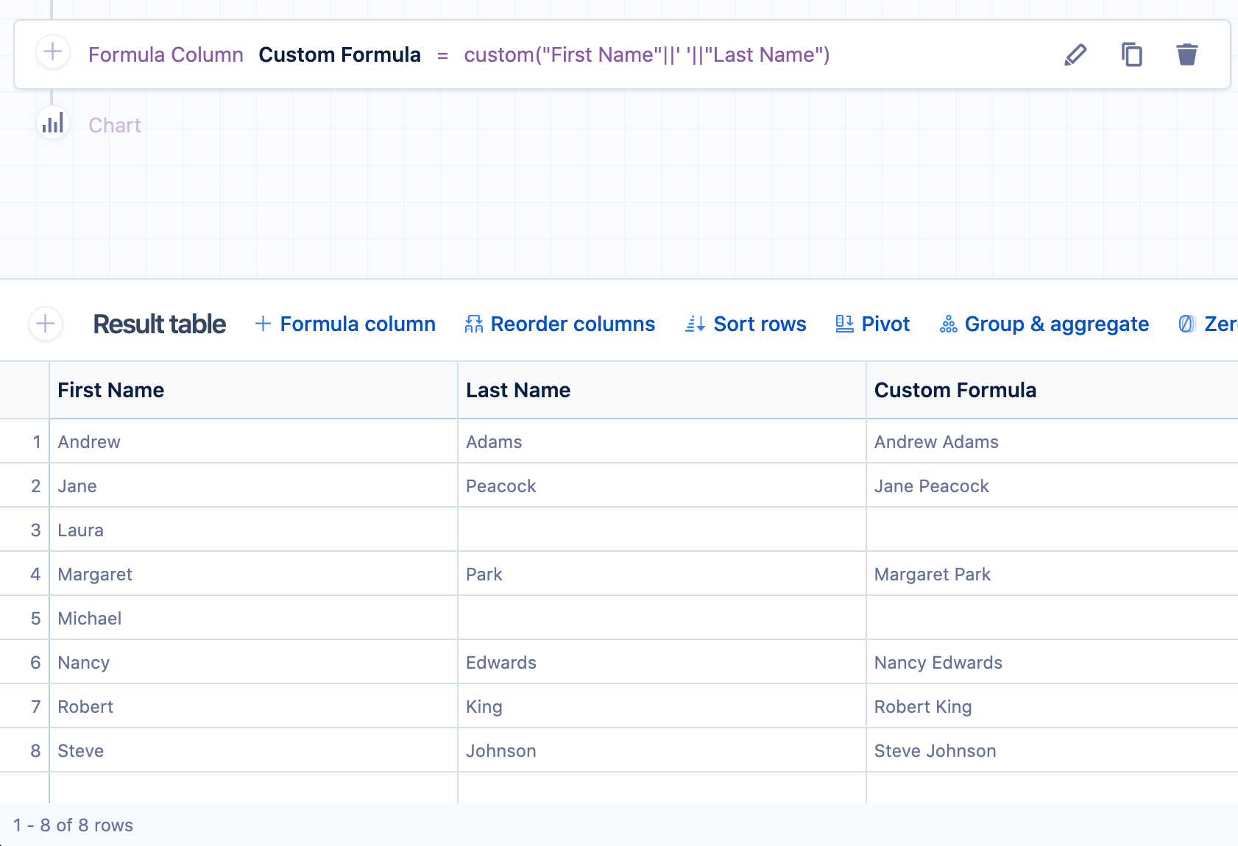Add a Formula column to the result table
The height and width of the screenshot is (846, 1238).
pos(345,324)
